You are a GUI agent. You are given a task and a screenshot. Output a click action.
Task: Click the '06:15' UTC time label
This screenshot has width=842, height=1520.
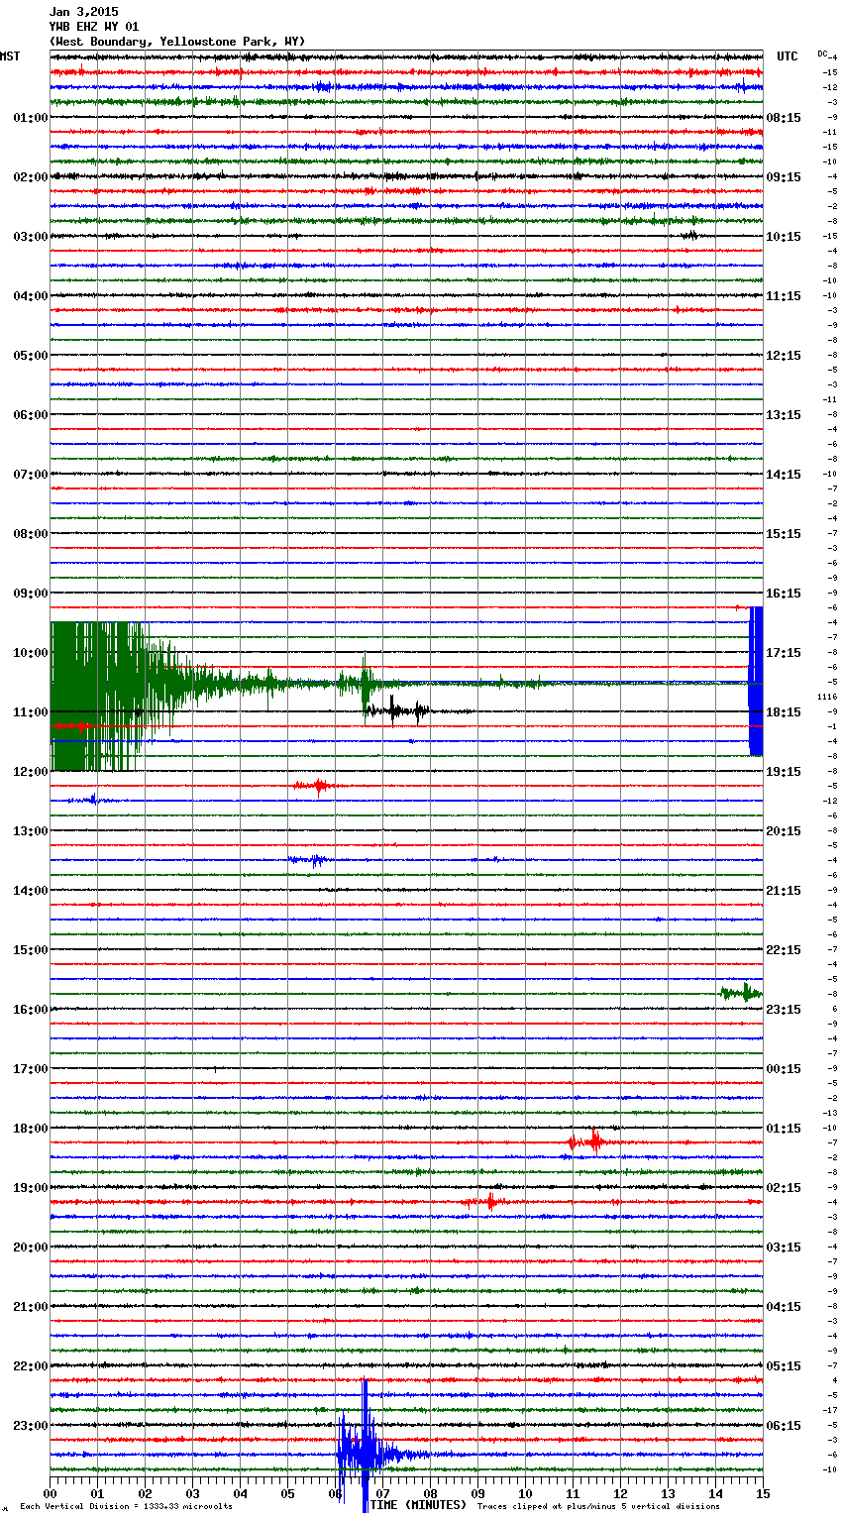click(x=784, y=1426)
